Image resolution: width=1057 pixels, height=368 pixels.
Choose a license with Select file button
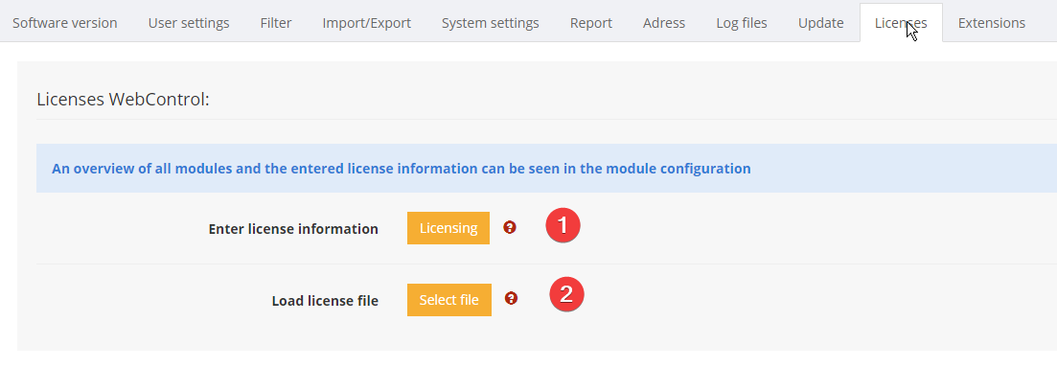[448, 299]
